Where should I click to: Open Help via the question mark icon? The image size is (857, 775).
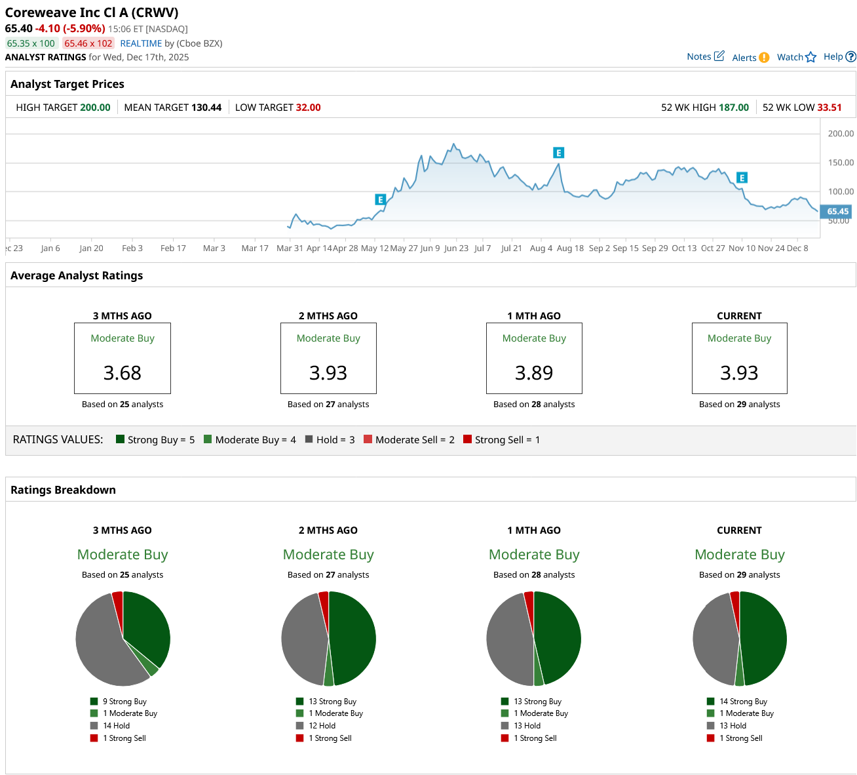click(851, 57)
